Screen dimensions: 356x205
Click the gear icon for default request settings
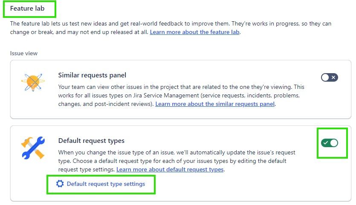point(60,184)
